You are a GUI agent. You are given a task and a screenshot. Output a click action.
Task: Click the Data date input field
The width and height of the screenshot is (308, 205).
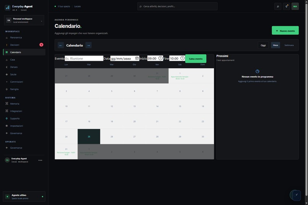(x=125, y=58)
